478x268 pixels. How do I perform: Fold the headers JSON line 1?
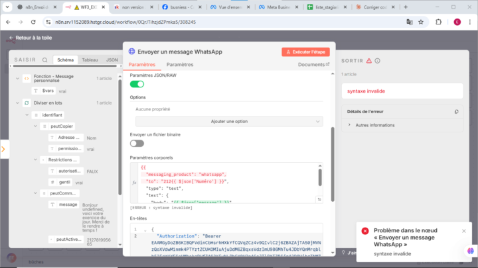point(145,230)
